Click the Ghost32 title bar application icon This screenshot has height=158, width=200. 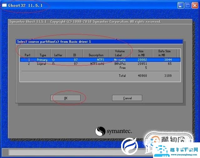4,5
